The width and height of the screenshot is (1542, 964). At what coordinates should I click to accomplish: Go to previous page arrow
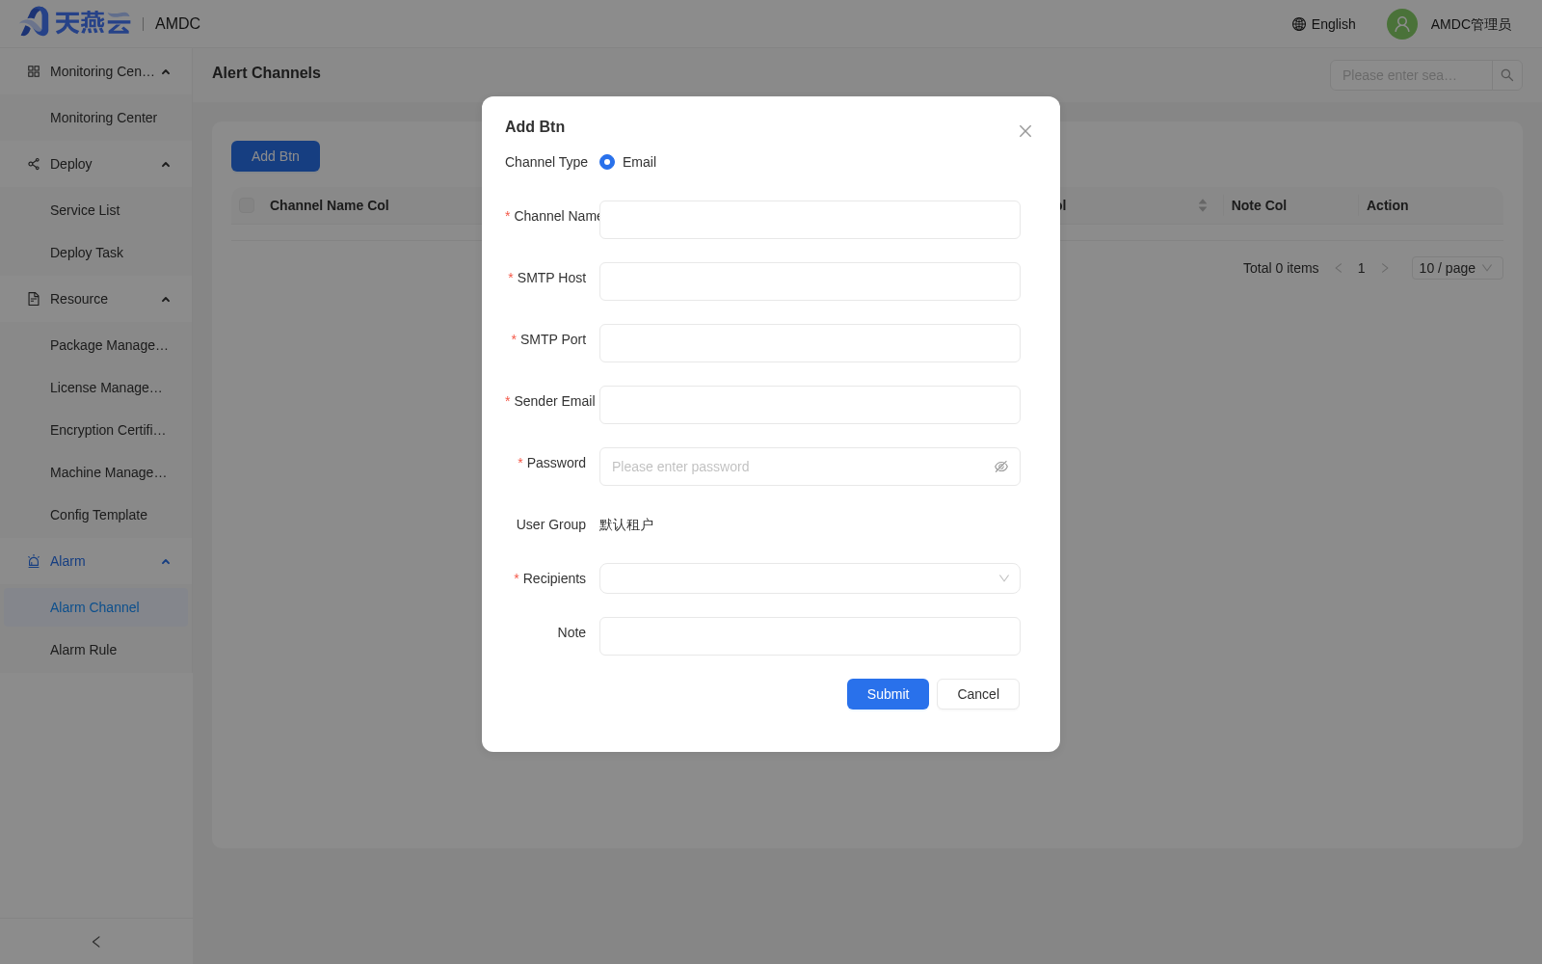(x=1339, y=268)
